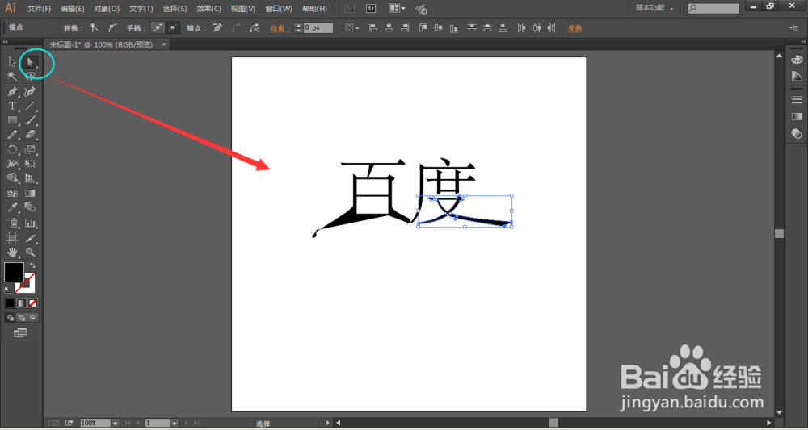Convert anchor point to smooth
808x430 pixels.
(x=113, y=28)
